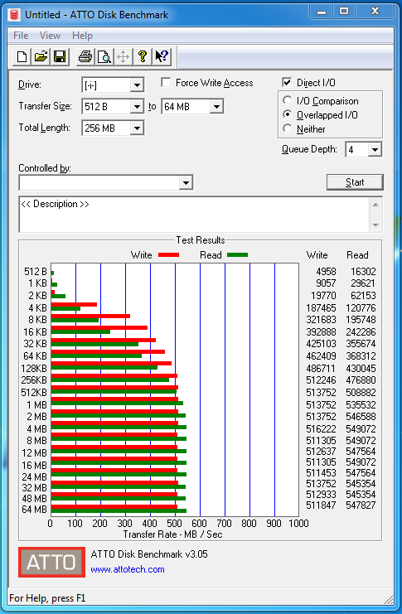The image size is (402, 614).
Task: Toggle the Direct I/O checkbox
Action: coord(287,82)
